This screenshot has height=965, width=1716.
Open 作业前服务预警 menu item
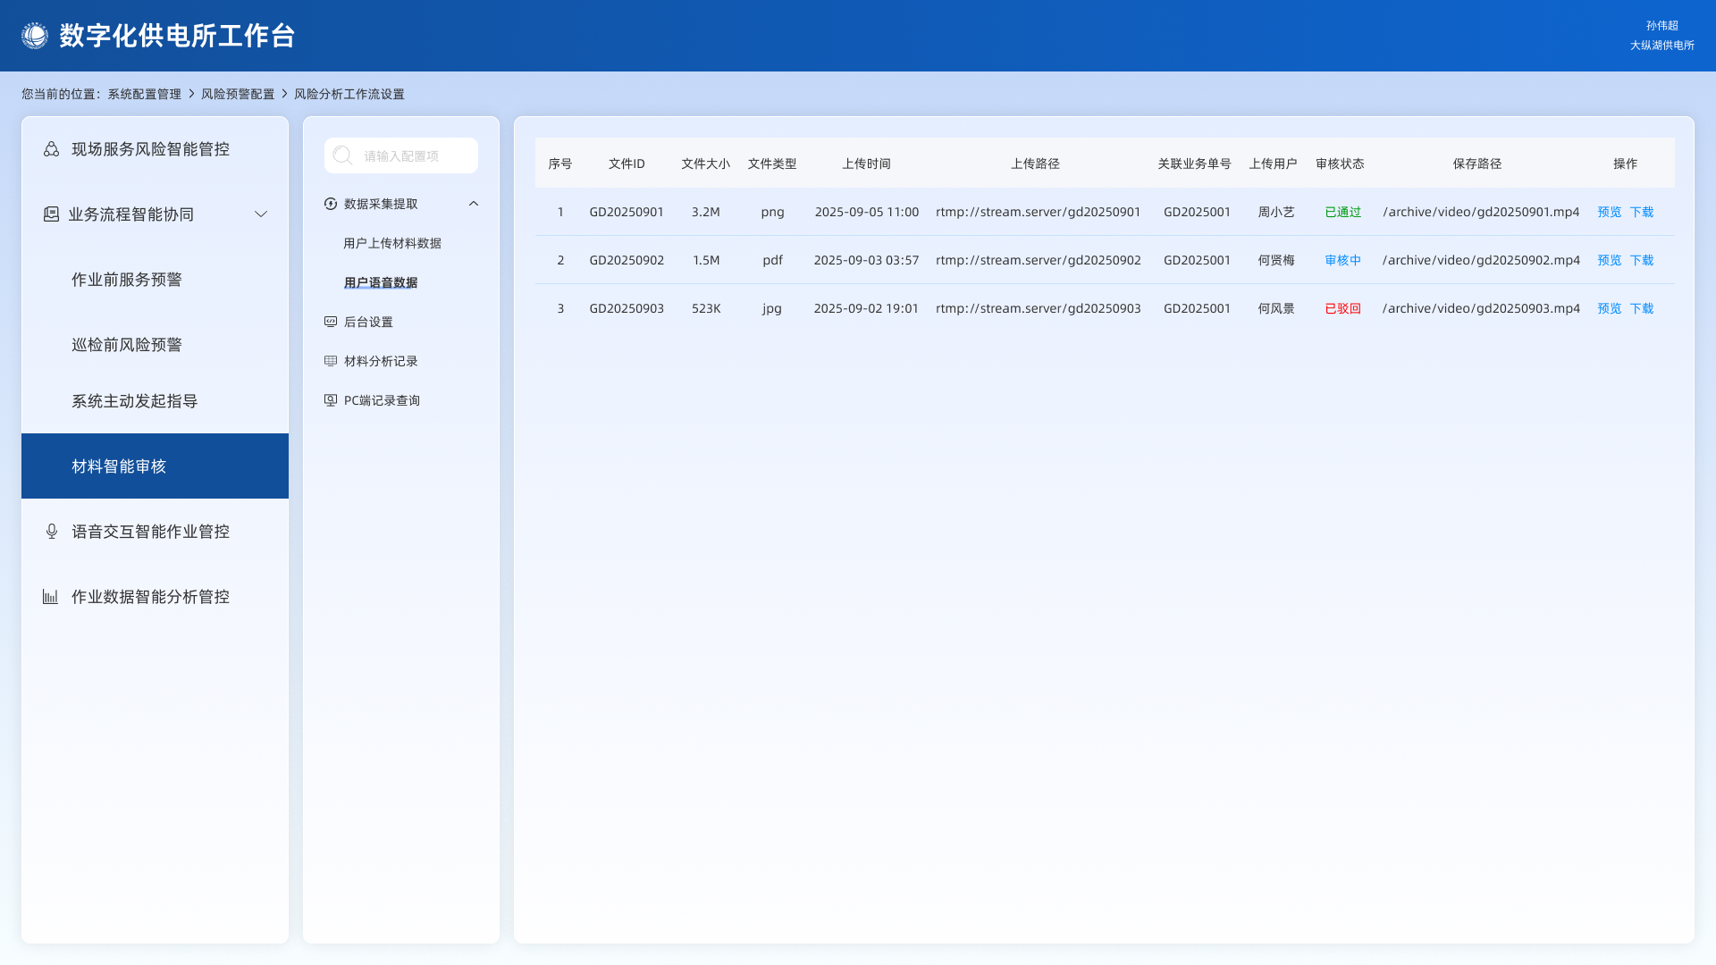(127, 280)
